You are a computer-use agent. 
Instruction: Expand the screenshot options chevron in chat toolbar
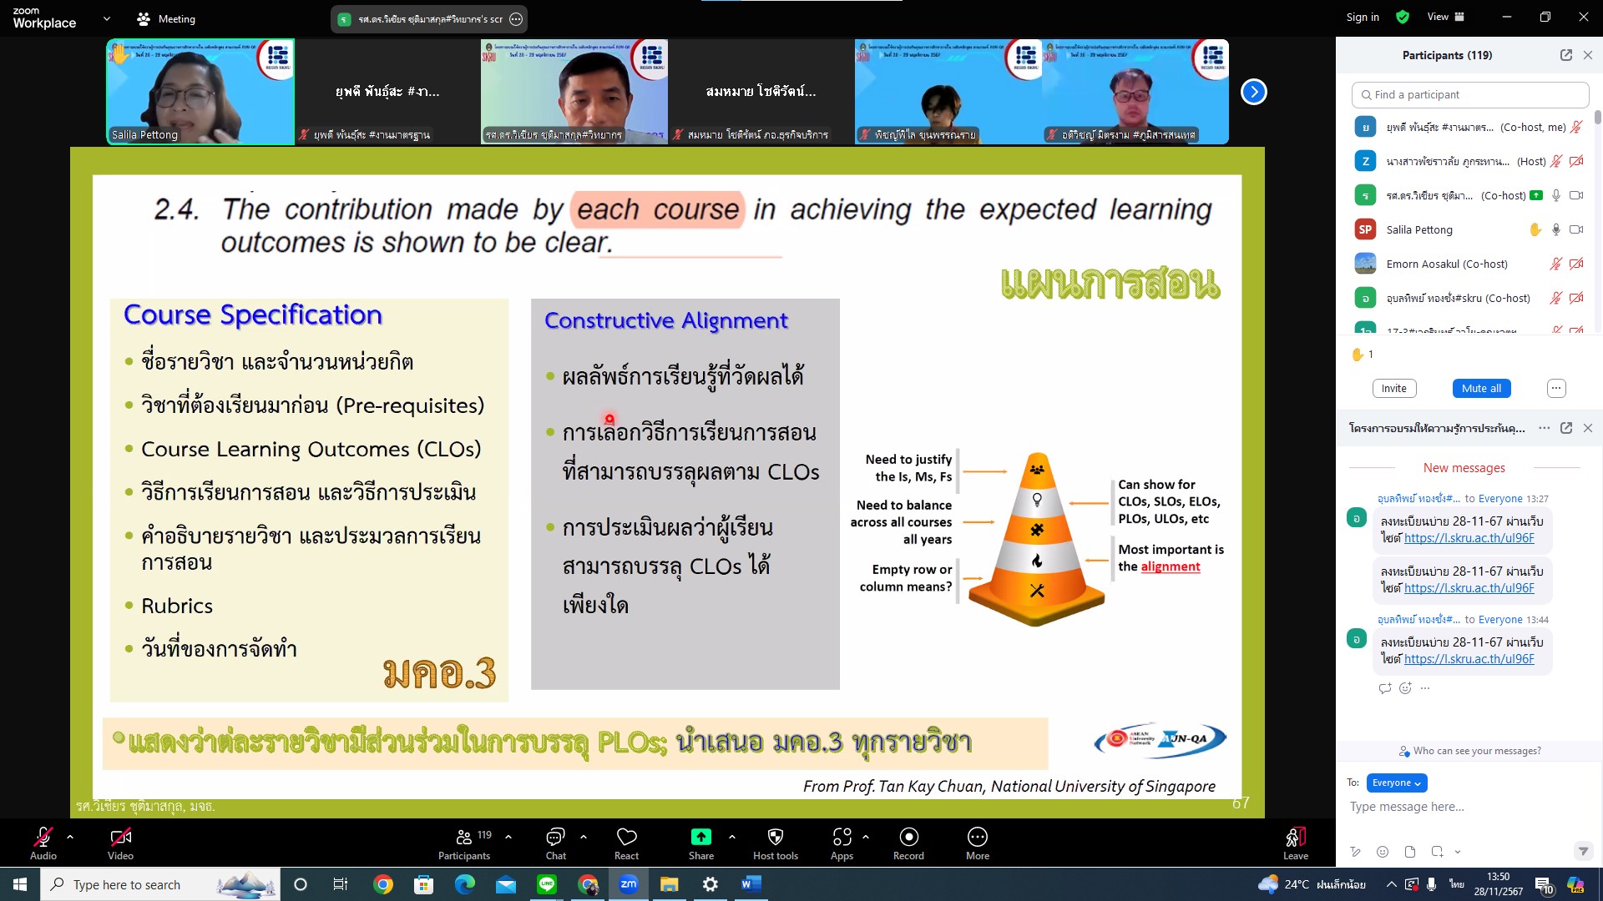coord(1458,852)
